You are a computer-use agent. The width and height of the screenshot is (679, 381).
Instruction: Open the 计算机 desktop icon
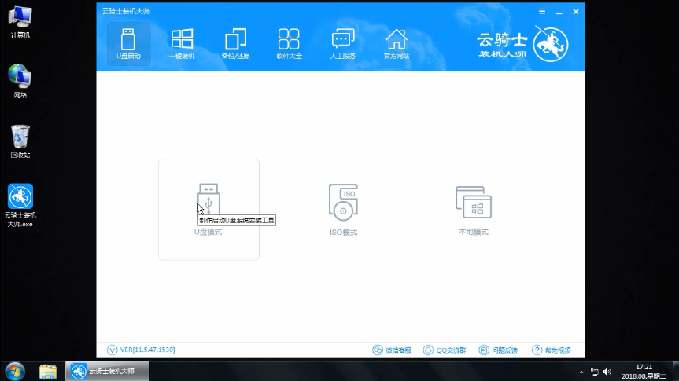(x=20, y=23)
